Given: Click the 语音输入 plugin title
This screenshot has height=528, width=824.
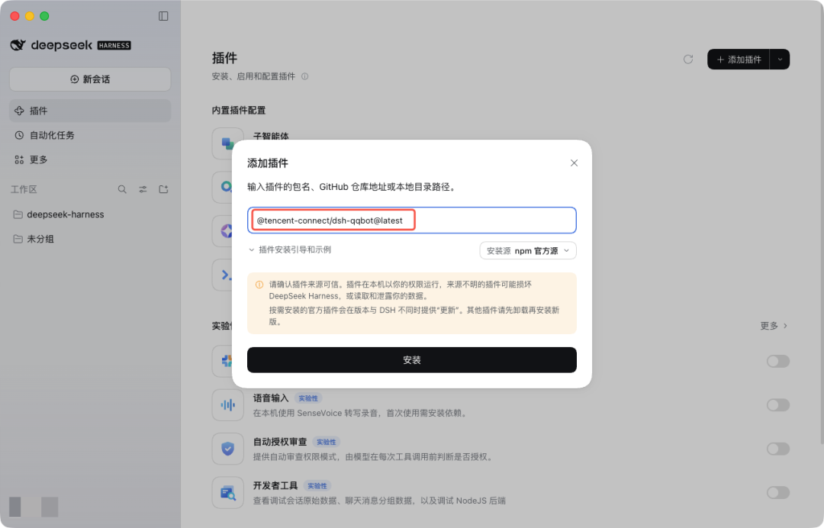Looking at the screenshot, I should click(x=271, y=398).
